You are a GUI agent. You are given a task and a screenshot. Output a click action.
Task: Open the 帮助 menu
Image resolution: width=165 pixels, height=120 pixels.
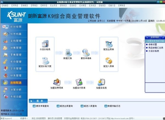coord(122,5)
